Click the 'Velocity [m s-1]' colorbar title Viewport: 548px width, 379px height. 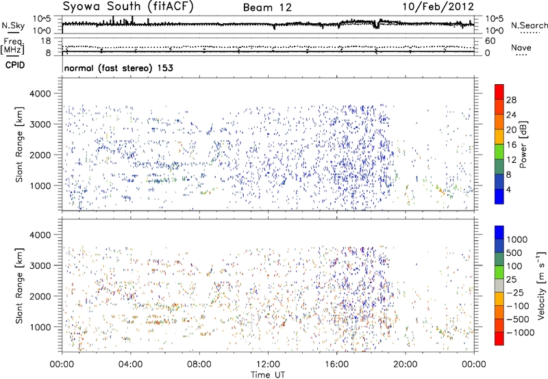541,285
